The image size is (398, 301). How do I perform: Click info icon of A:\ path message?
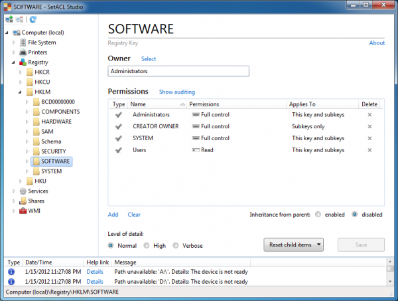[11, 272]
